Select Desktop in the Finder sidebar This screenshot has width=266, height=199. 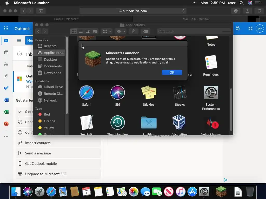pyautogui.click(x=49, y=59)
